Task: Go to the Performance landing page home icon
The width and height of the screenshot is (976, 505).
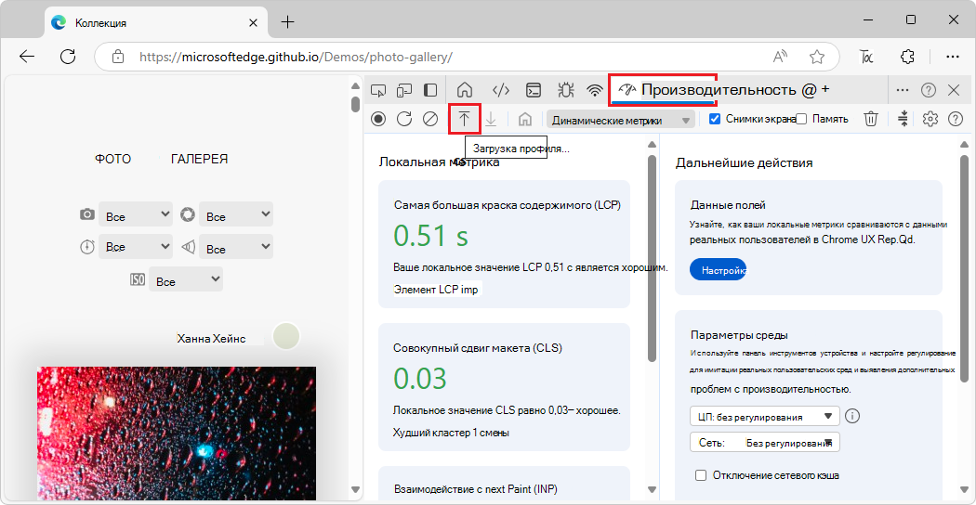Action: (x=525, y=119)
